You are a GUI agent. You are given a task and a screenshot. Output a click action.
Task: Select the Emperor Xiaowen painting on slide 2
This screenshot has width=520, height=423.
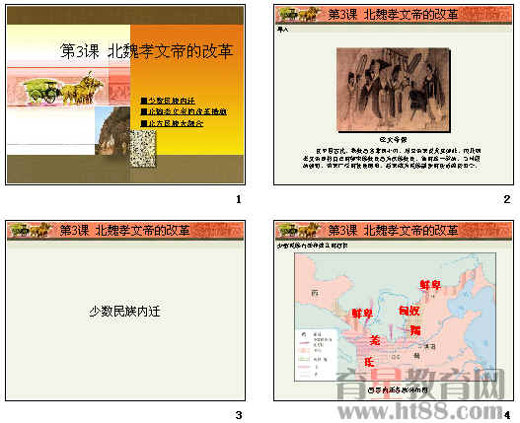coord(394,90)
